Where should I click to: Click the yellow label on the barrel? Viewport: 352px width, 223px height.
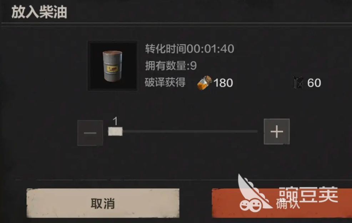point(112,69)
